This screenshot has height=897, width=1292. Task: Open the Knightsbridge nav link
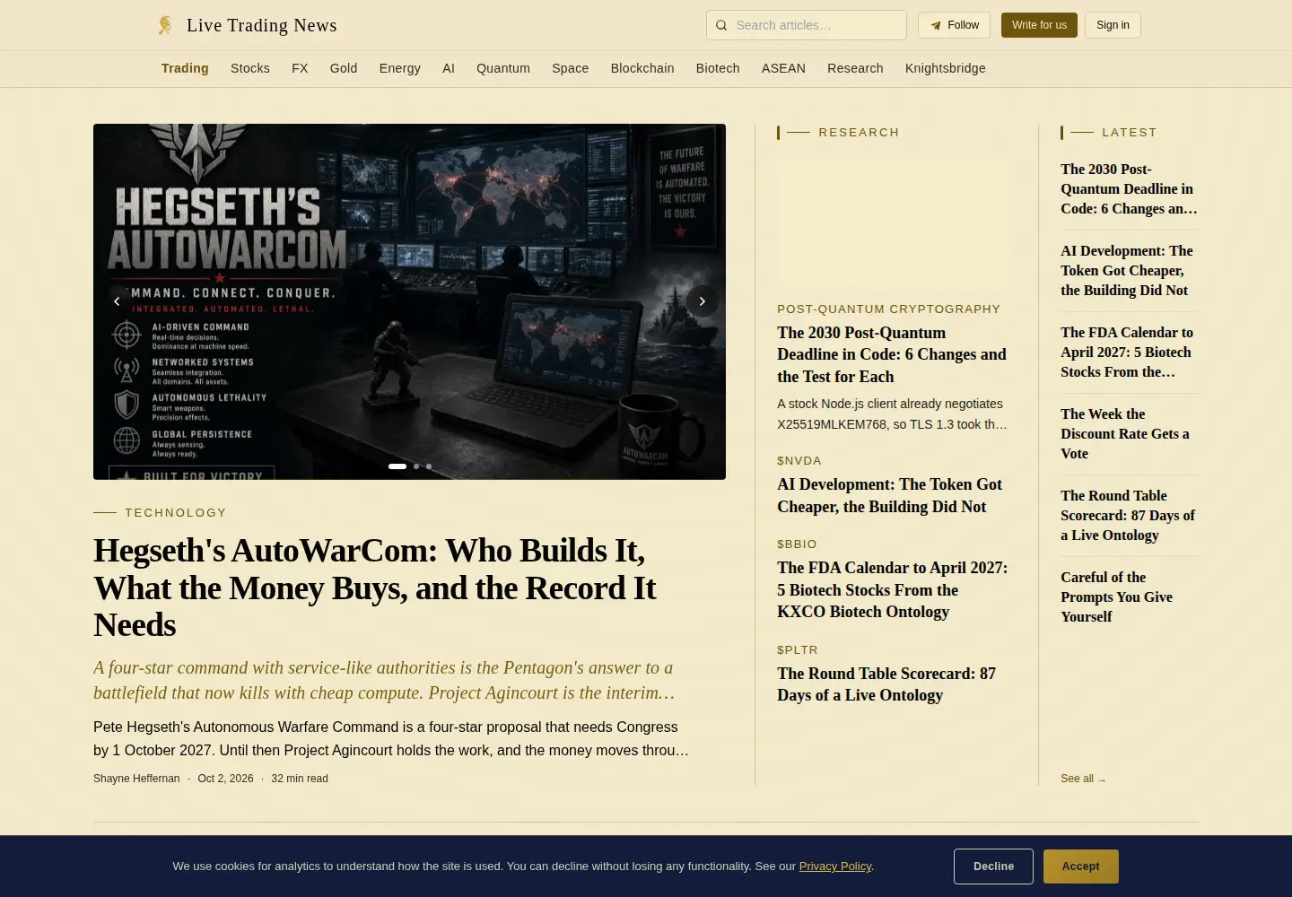[x=946, y=68]
